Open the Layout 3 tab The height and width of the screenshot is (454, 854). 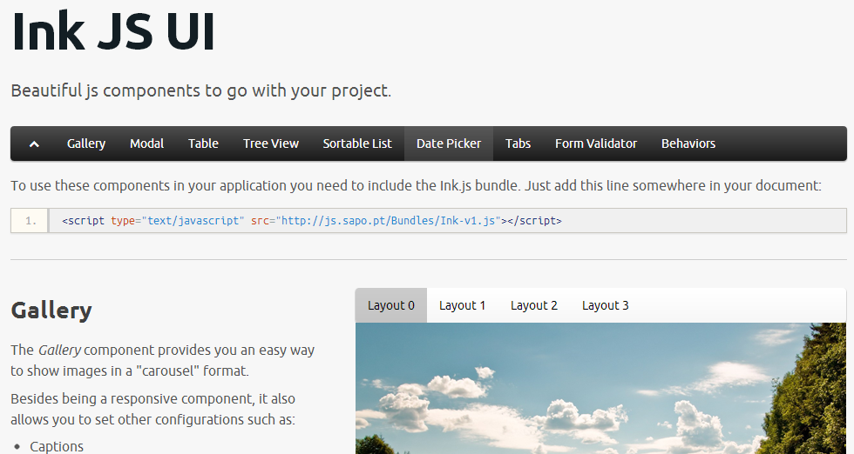pos(605,305)
